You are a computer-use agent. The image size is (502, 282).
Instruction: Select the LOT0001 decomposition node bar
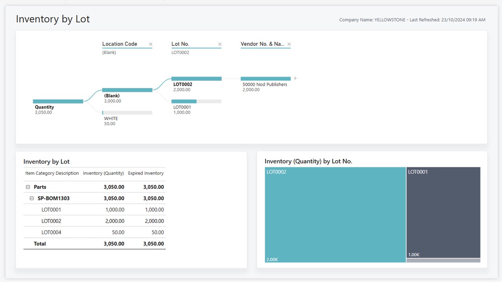196,101
